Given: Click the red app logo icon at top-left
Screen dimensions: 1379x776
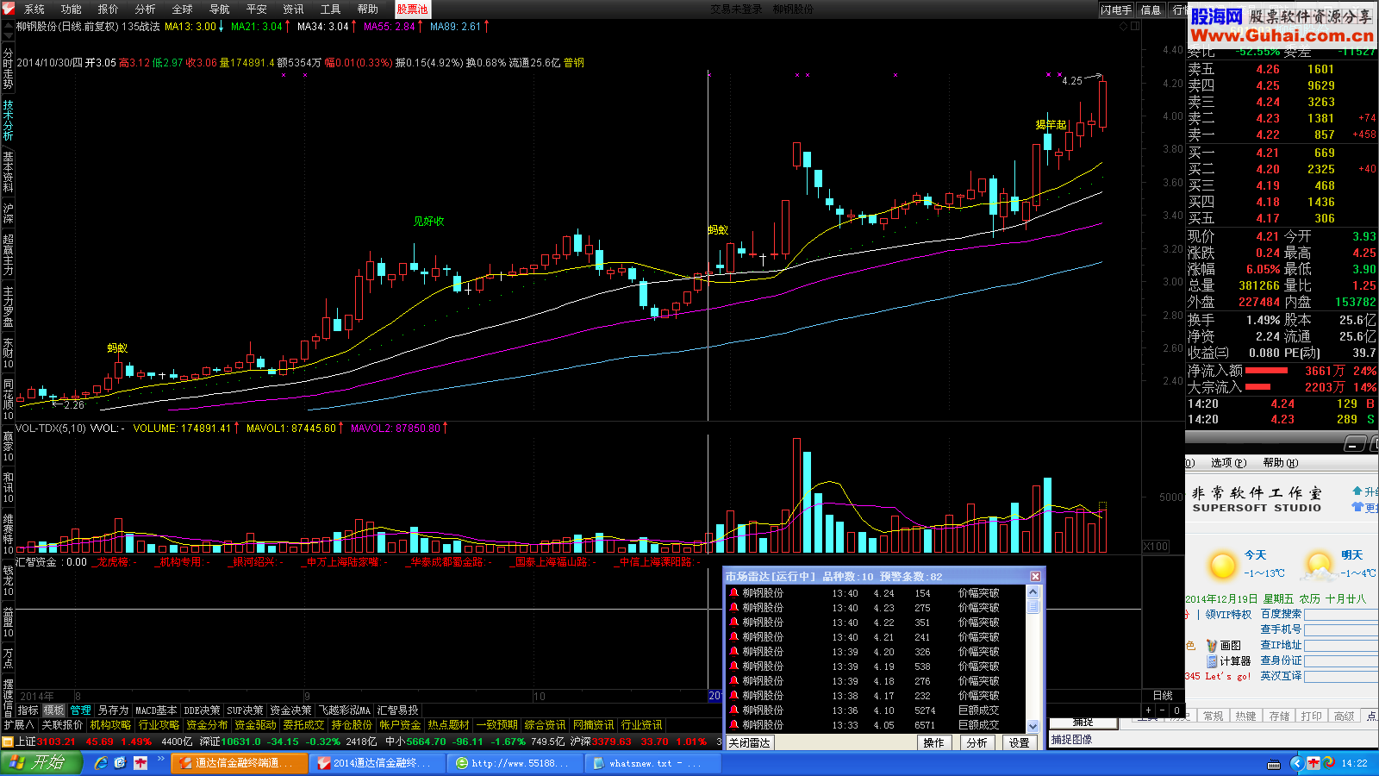Looking at the screenshot, I should [8, 9].
